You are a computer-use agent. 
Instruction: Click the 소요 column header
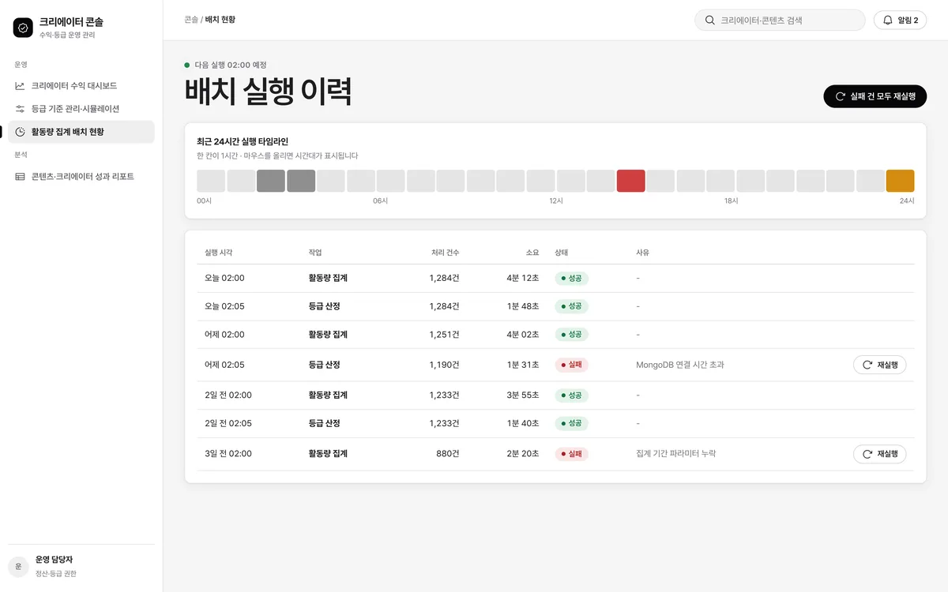(x=532, y=253)
